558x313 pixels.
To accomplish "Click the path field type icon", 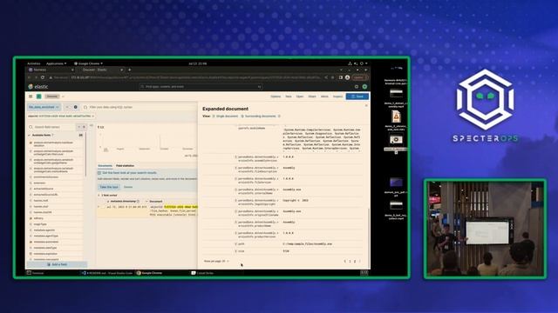I will click(235, 244).
